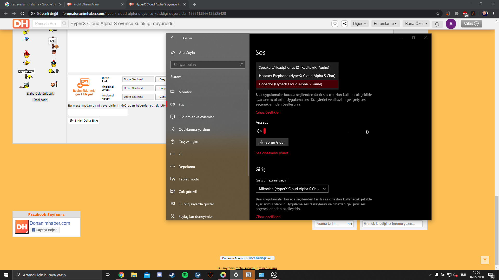
Task: Open the Action Center notifications icon
Action: tap(491, 275)
